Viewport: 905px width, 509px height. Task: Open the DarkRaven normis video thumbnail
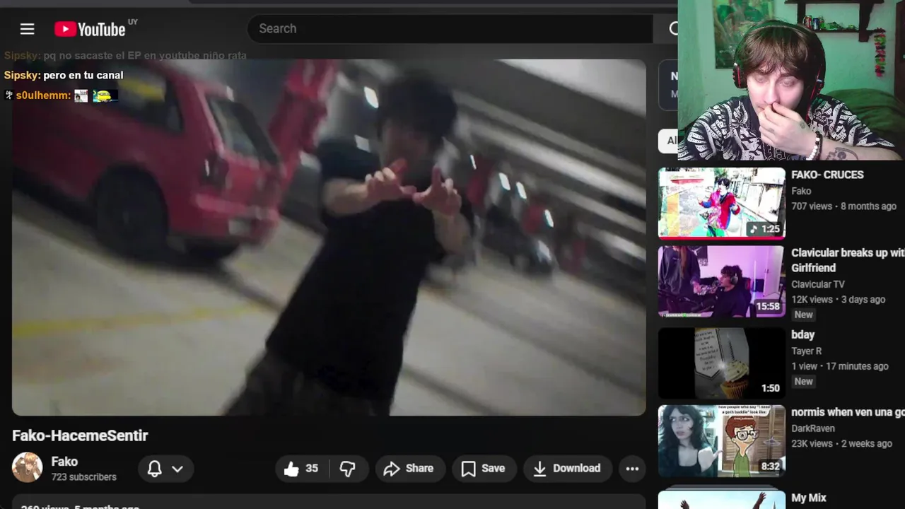click(x=721, y=441)
